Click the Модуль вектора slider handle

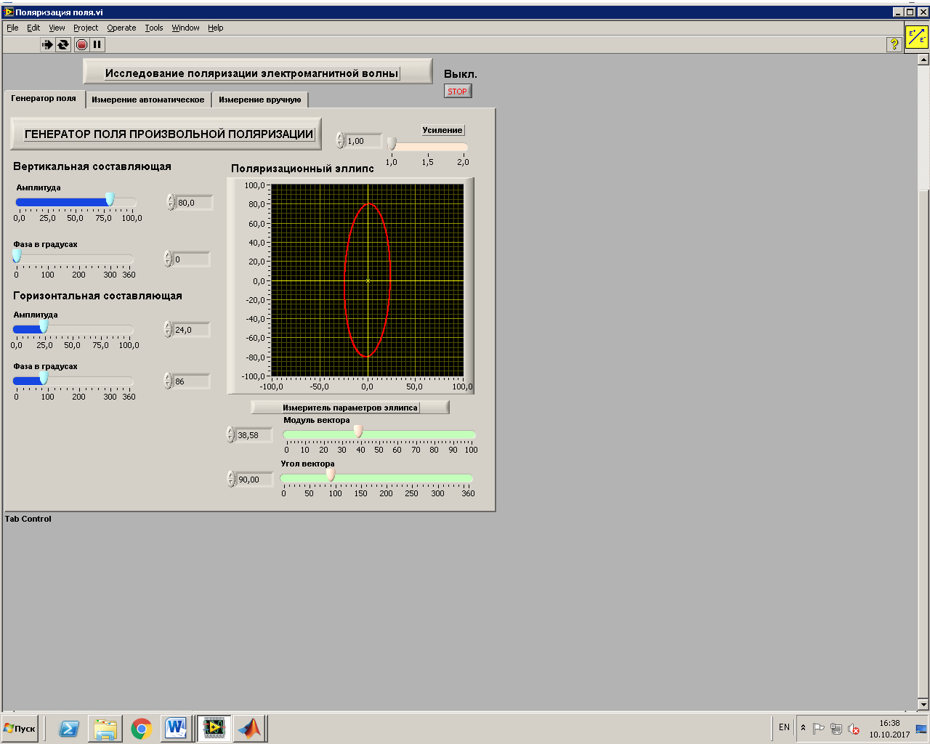pyautogui.click(x=358, y=432)
